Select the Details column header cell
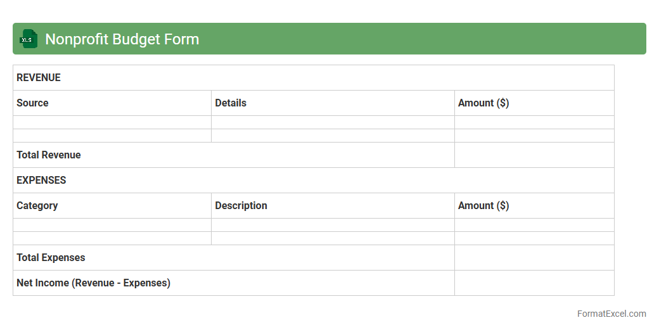Screen dimensions: 659x332 (332, 103)
